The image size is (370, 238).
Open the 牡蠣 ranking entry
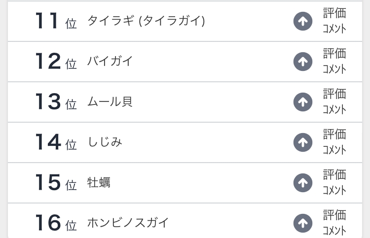[x=99, y=183]
